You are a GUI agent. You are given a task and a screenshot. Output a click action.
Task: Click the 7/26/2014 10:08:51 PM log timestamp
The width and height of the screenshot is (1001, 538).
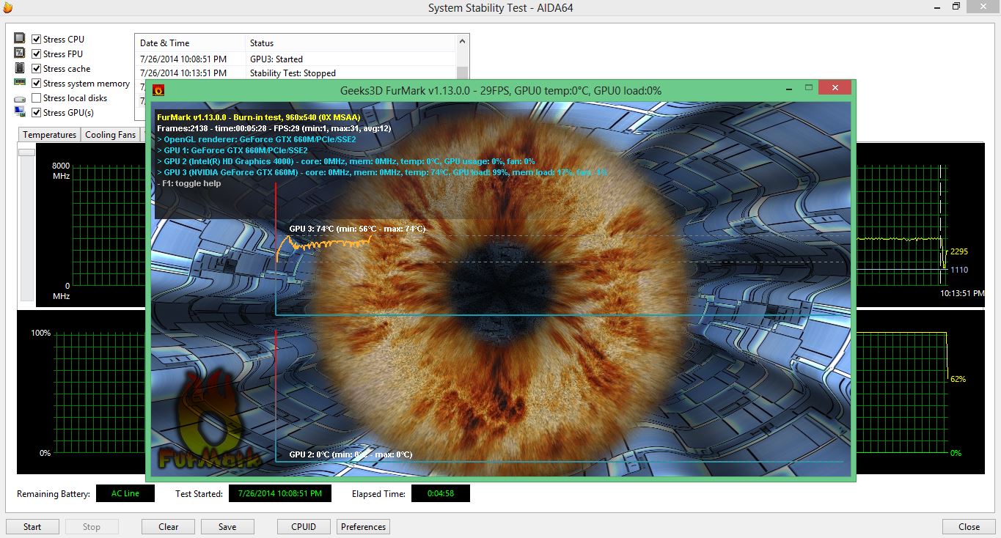(183, 59)
